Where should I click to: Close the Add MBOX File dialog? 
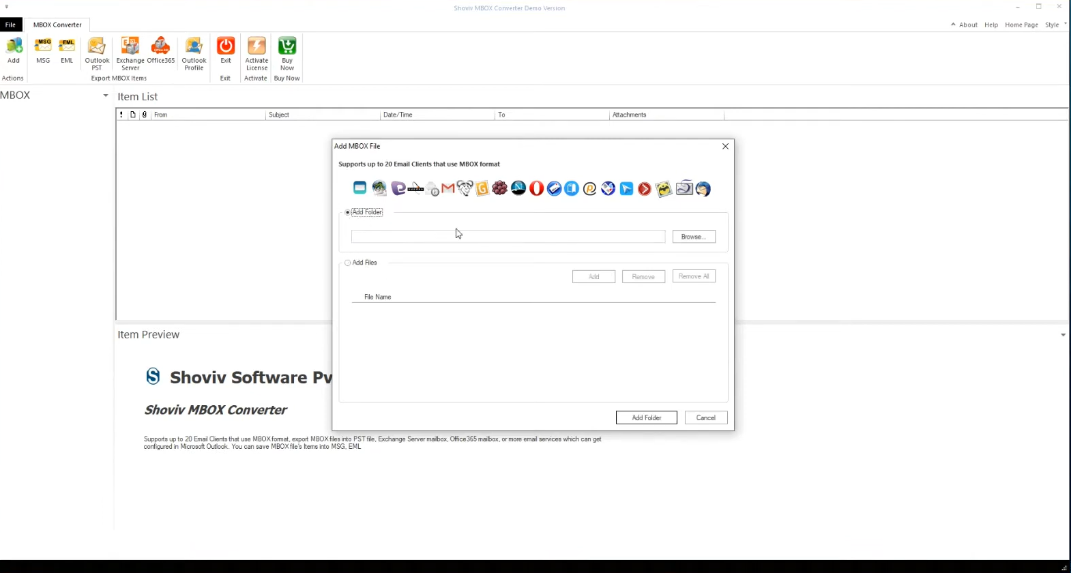tap(725, 146)
